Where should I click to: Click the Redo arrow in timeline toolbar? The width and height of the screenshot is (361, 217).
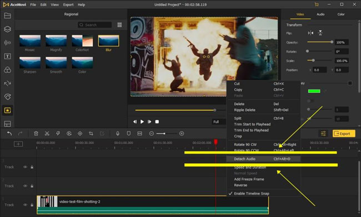(20, 133)
